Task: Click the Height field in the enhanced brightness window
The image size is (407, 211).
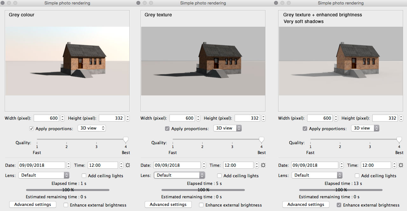Action: (x=385, y=118)
